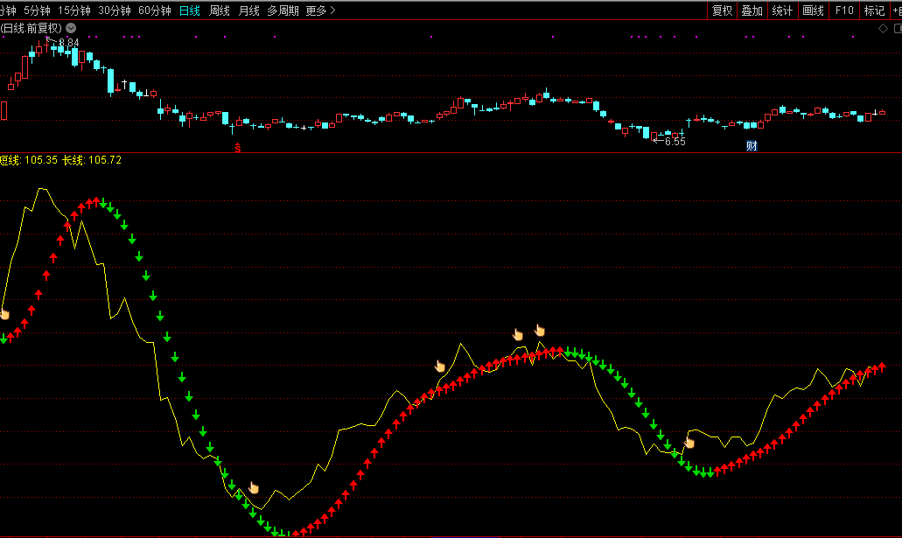Click the small red flag above 8.84

(x=47, y=40)
